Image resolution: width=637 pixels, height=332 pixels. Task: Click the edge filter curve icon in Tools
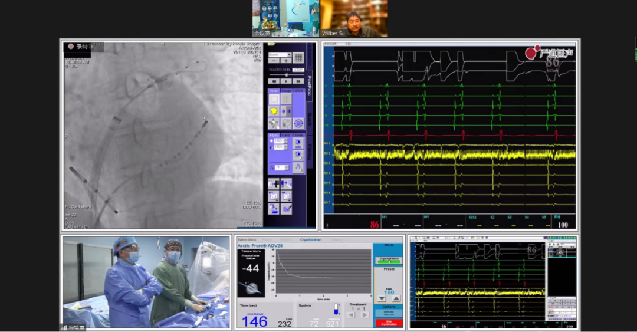[x=298, y=167]
